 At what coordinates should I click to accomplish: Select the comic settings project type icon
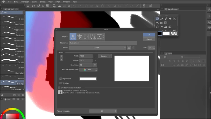pos(93,36)
